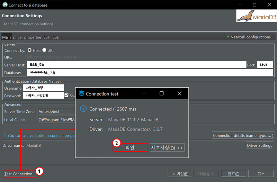
Task: Click the blue info icon beside Connected
Action: pyautogui.click(x=83, y=109)
